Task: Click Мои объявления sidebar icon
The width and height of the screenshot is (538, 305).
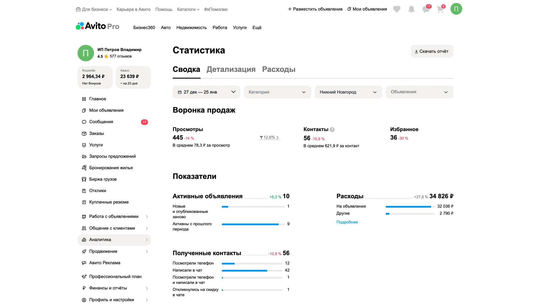Action: pos(84,111)
